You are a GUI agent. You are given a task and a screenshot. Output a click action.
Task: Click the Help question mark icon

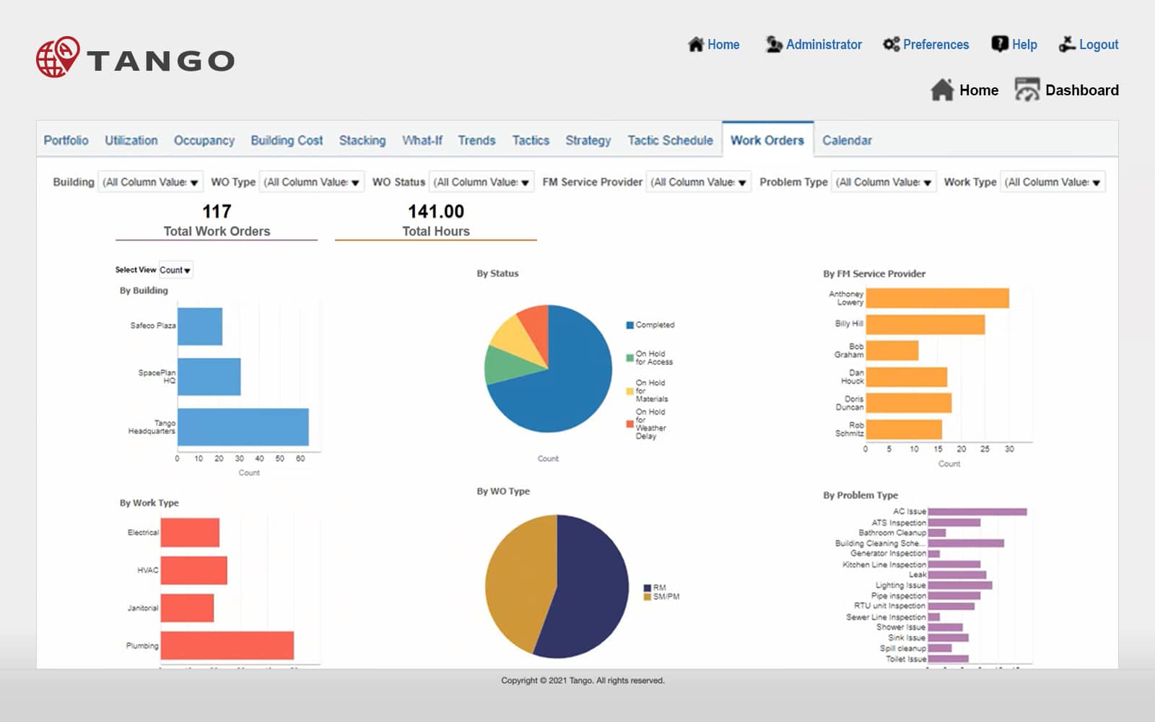pyautogui.click(x=1000, y=45)
